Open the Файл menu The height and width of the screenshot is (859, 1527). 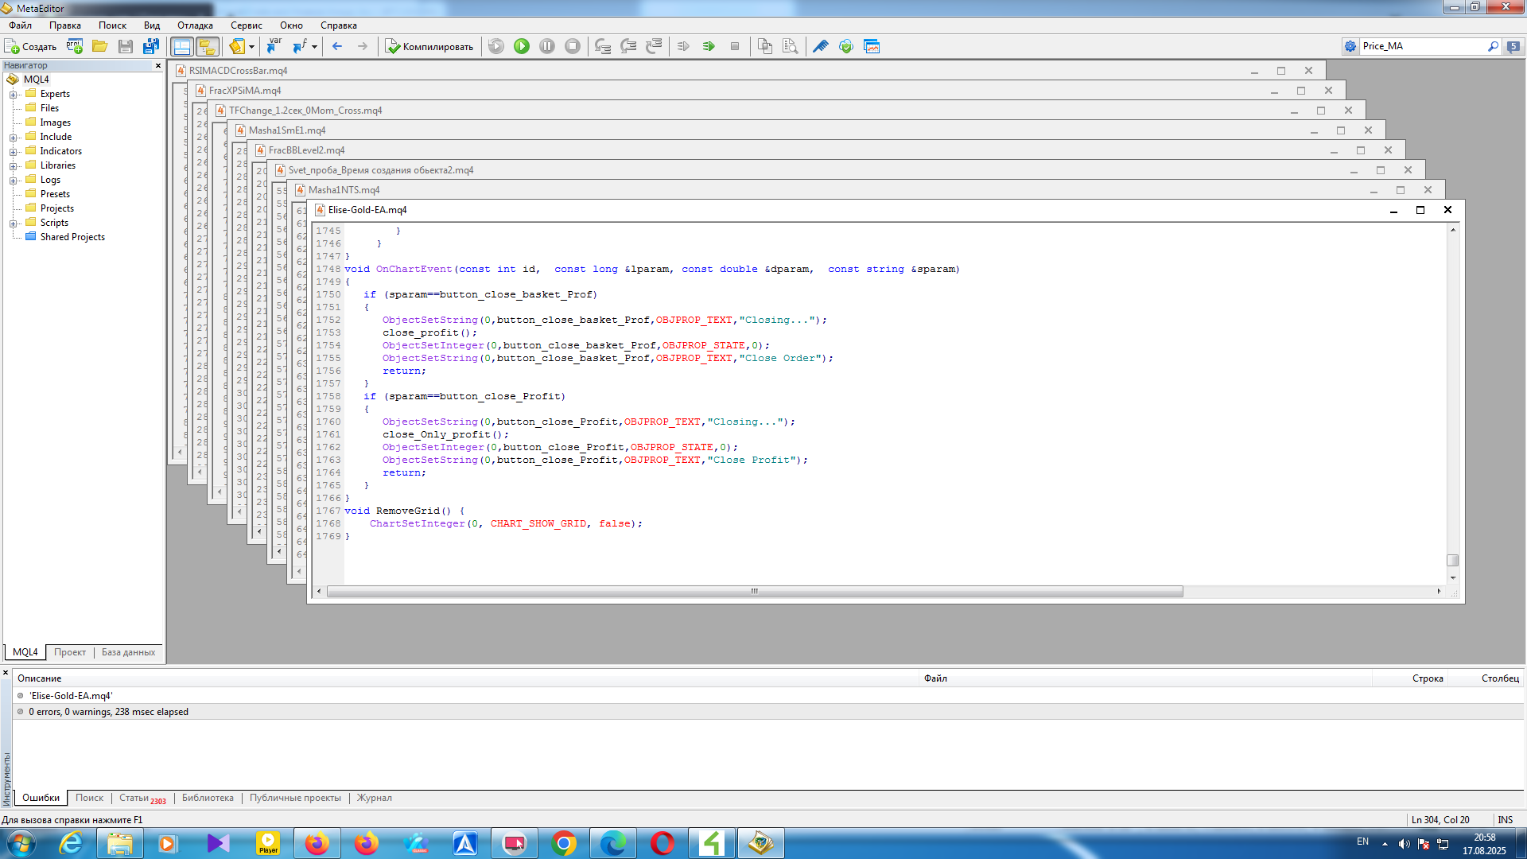tap(21, 25)
